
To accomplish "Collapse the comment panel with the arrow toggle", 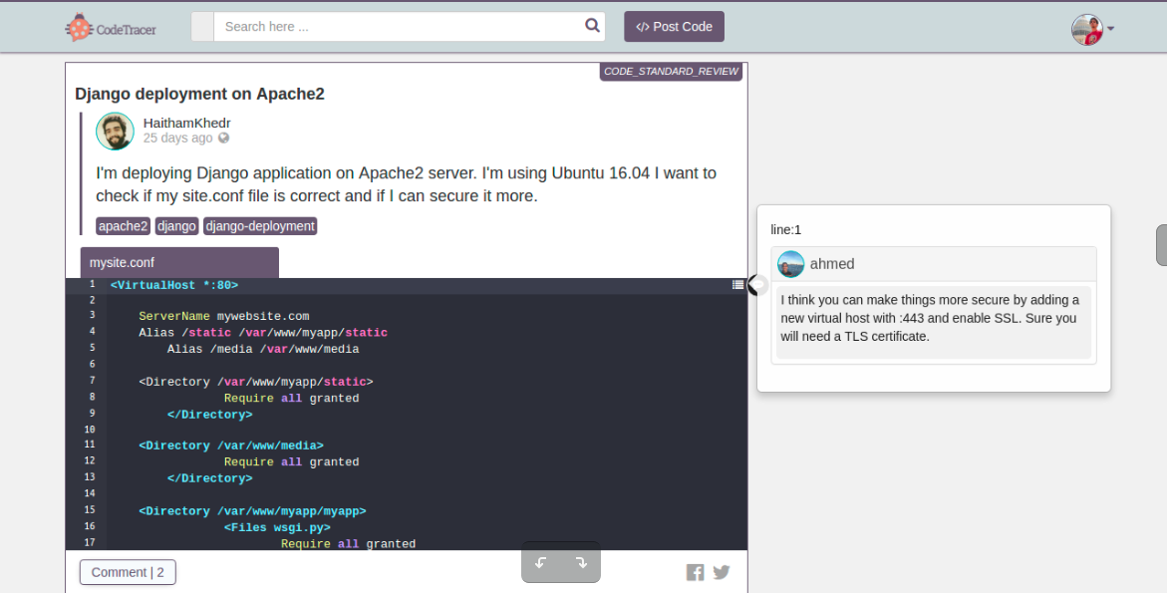I will tap(757, 284).
